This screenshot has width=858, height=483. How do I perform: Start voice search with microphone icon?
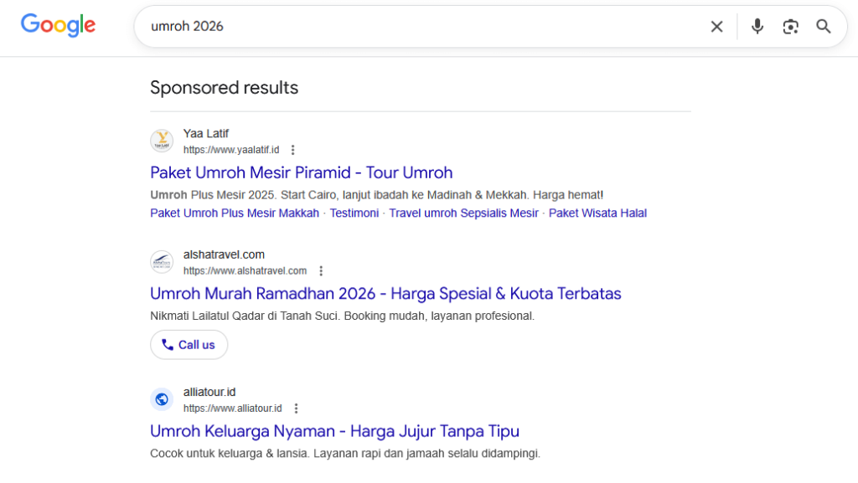pos(757,27)
